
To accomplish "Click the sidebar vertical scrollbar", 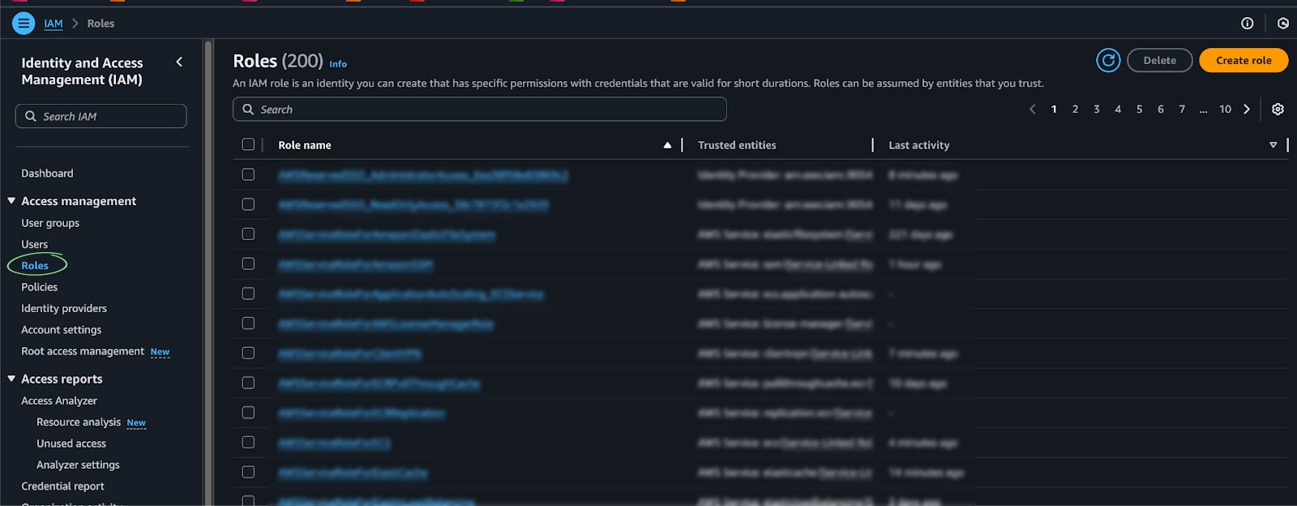I will coord(208,272).
